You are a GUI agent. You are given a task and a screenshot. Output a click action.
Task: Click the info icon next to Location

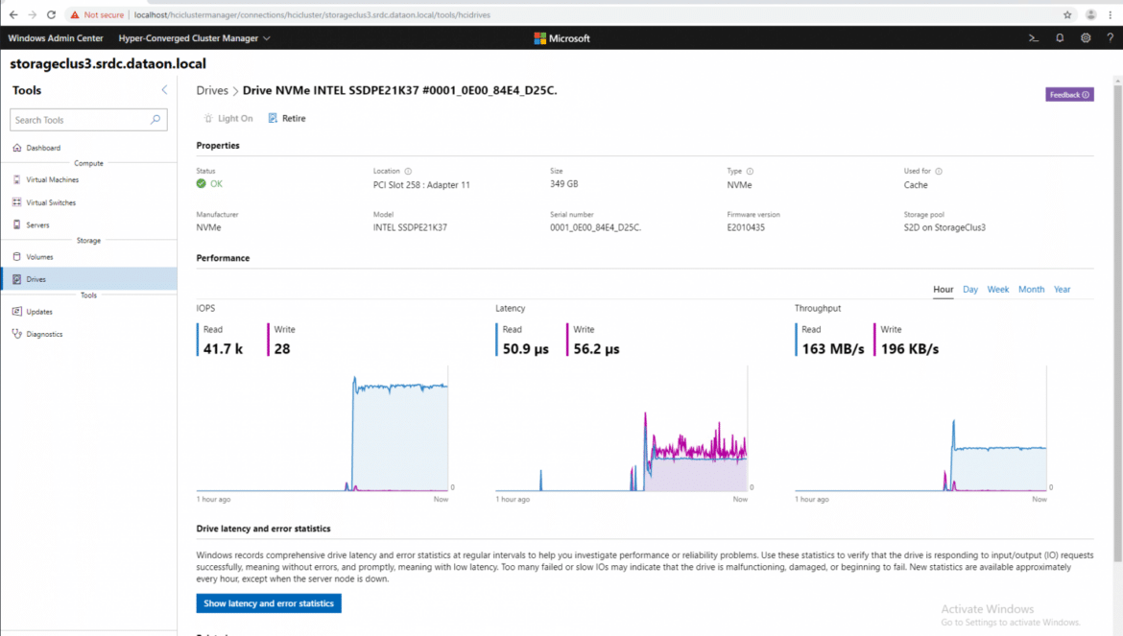pyautogui.click(x=408, y=171)
